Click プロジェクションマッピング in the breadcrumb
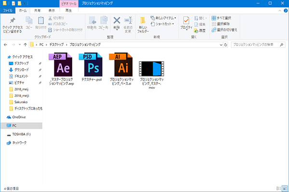 coord(85,45)
